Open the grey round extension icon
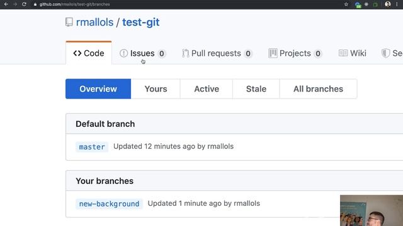 (366, 4)
